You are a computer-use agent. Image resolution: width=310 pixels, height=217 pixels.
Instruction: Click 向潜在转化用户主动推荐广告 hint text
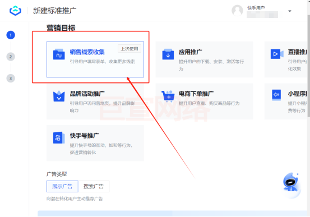(75, 199)
